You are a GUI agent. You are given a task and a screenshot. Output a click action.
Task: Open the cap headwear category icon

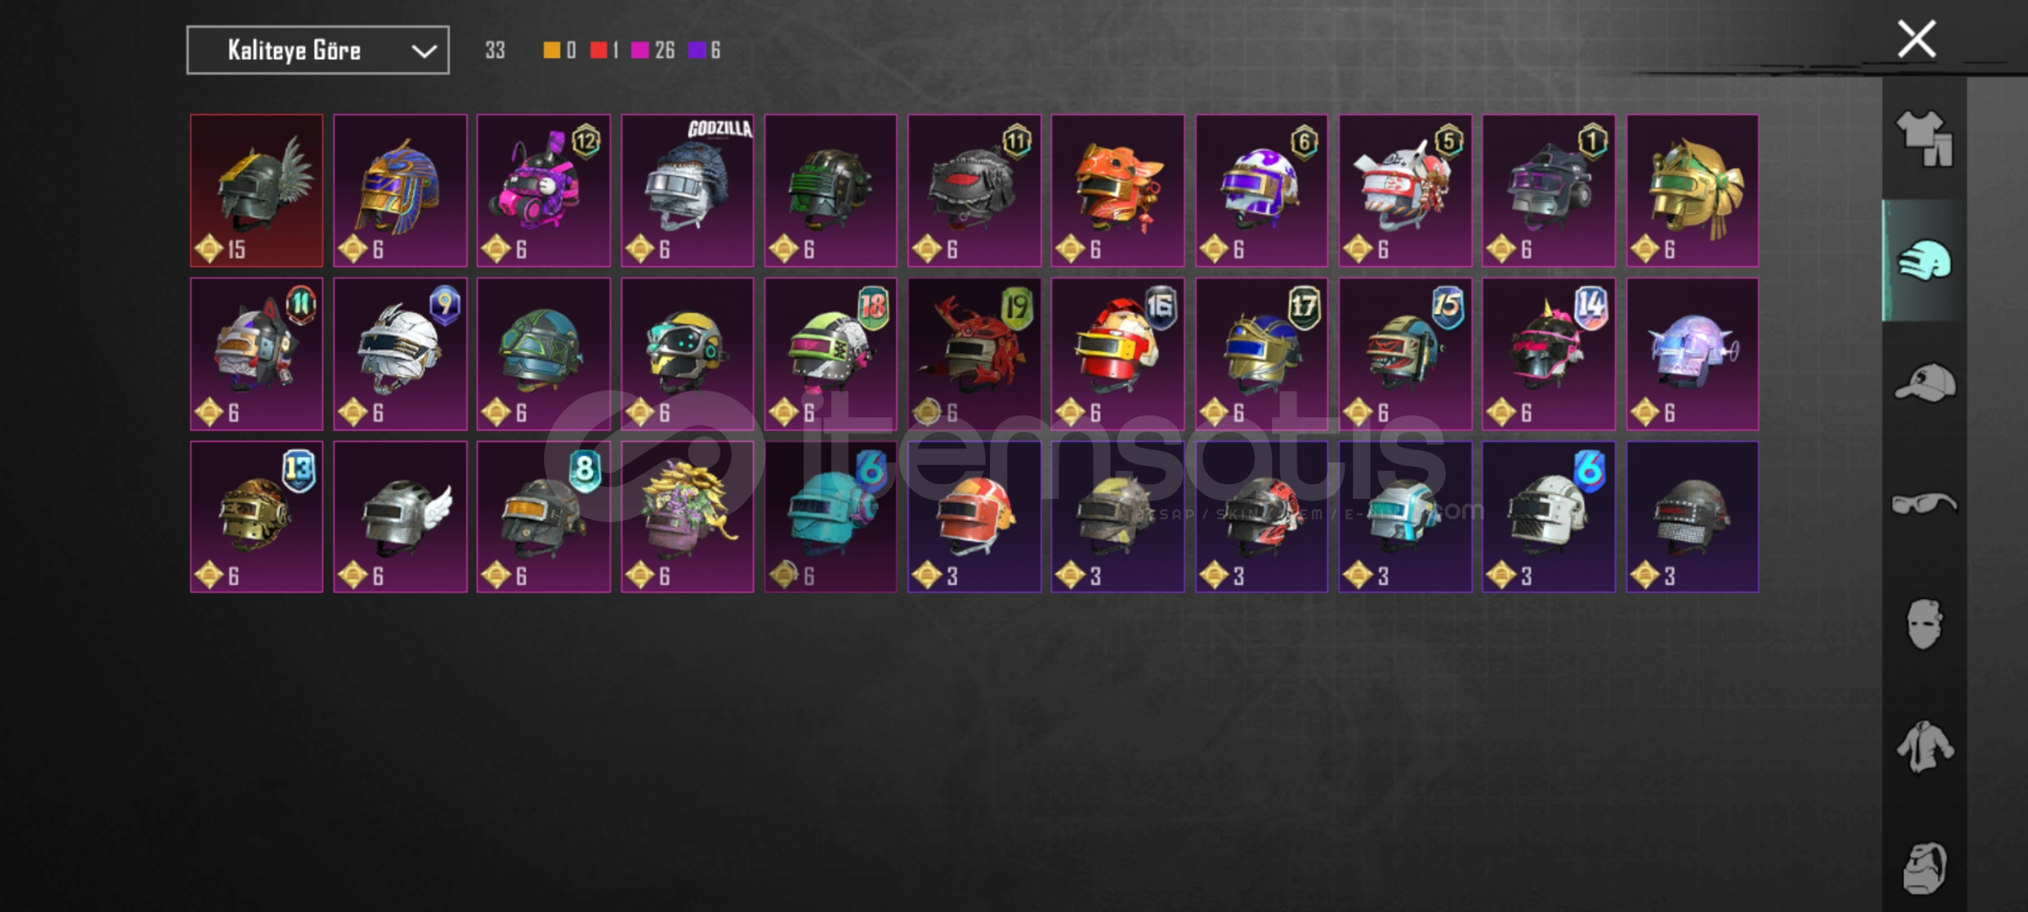[1924, 383]
